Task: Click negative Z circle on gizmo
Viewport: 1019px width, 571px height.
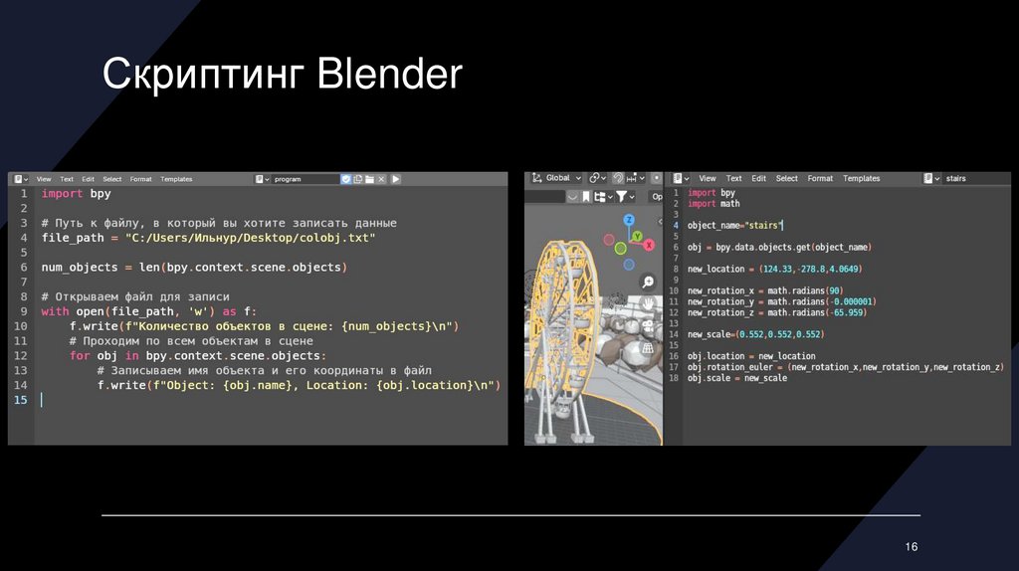Action: [x=629, y=265]
